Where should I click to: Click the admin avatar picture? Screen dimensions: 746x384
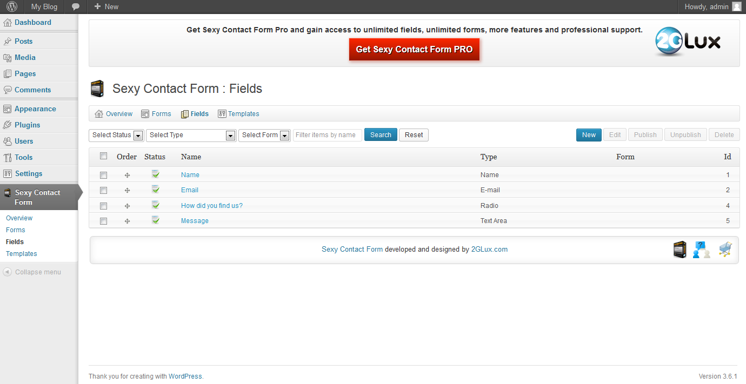click(736, 6)
